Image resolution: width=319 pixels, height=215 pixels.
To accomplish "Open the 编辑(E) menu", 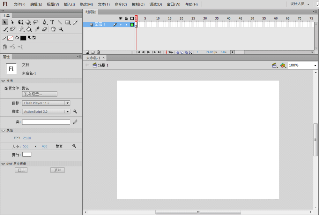I will pos(36,4).
